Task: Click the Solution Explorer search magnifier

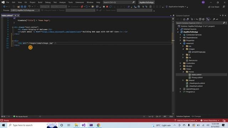Action: click(x=224, y=23)
